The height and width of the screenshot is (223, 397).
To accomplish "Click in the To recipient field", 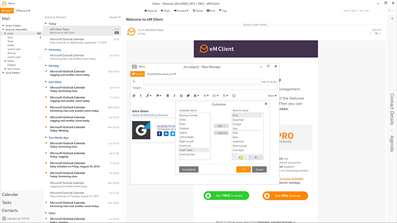I will [x=202, y=81].
